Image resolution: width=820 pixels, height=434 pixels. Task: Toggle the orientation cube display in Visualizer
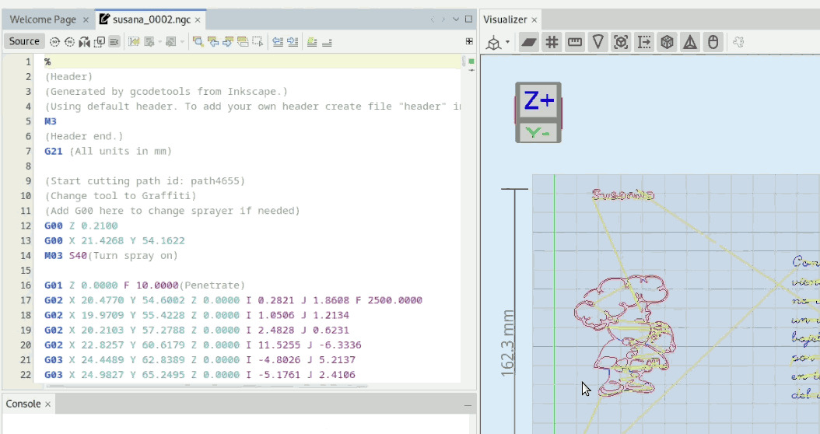point(667,42)
